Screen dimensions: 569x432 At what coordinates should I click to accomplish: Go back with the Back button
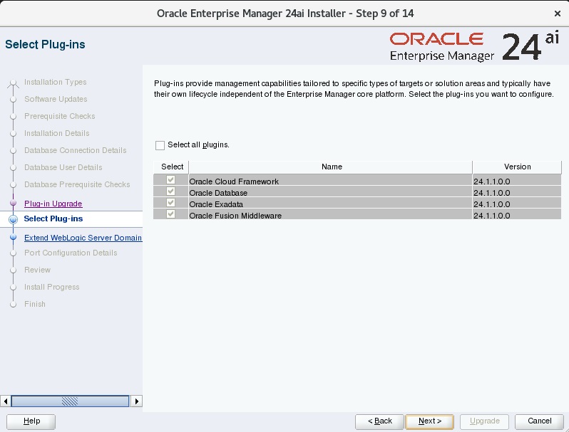379,421
